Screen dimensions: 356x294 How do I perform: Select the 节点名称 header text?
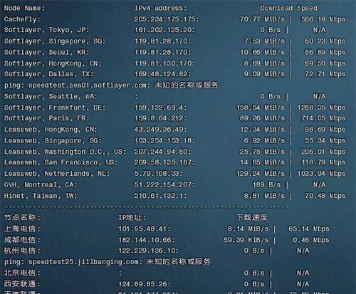(x=20, y=217)
